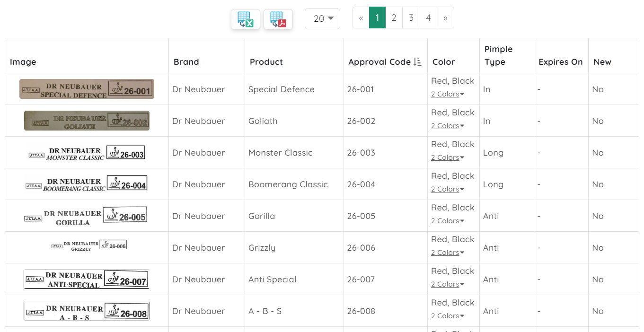644x332 pixels.
Task: Open the rows-per-page dropdown showing 20
Action: pos(322,18)
